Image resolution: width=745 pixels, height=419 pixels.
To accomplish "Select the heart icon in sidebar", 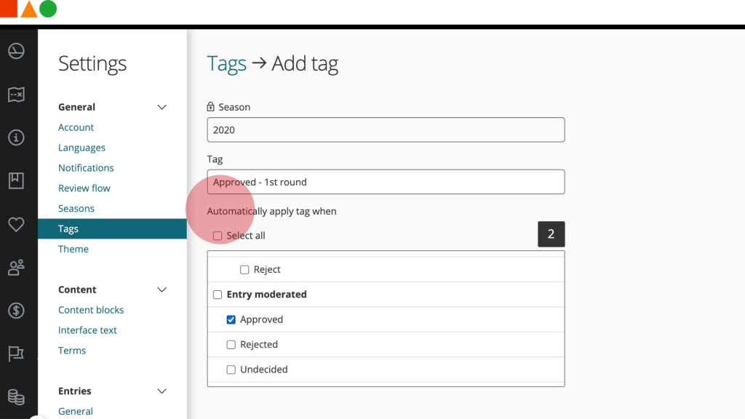I will pyautogui.click(x=16, y=224).
